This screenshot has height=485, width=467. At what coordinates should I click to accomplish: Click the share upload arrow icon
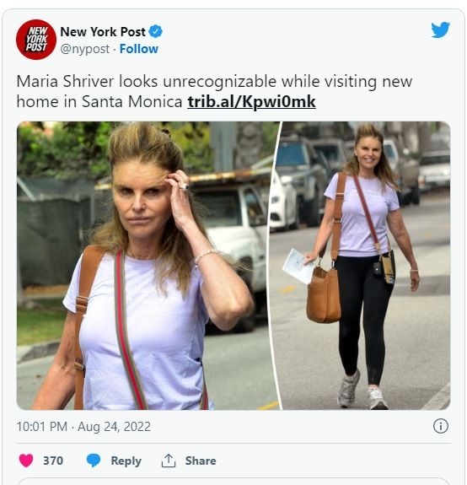169,461
